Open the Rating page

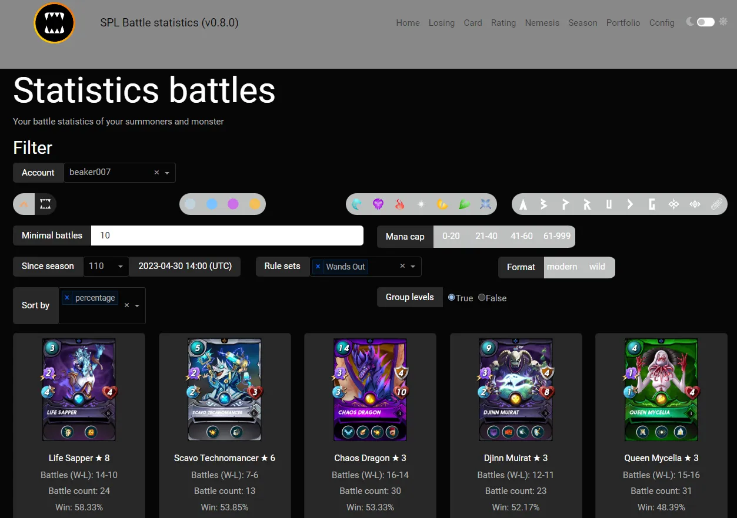click(x=503, y=23)
